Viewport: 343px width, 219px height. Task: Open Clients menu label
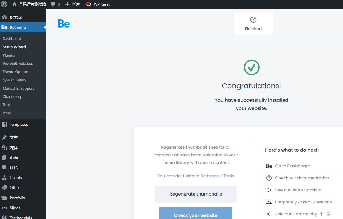click(x=16, y=177)
